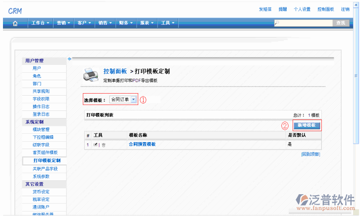This screenshot has height=216, width=360.
Task: Open the 合同预置模板 template link
Action: click(x=142, y=144)
